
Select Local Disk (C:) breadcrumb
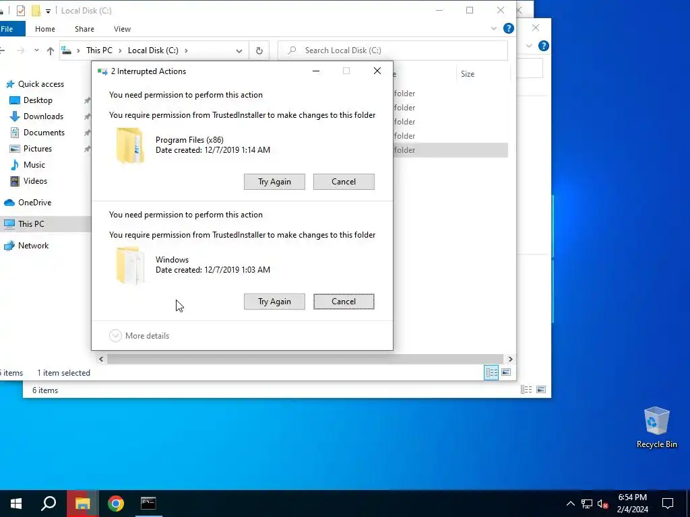tap(153, 50)
